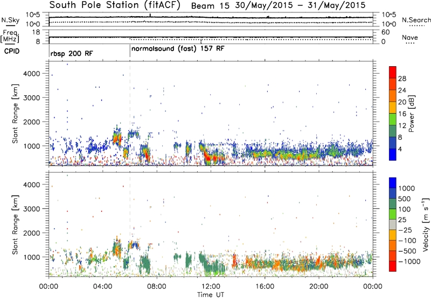Click the "N.Search" legend label
The height and width of the screenshot is (298, 431).
(416, 20)
